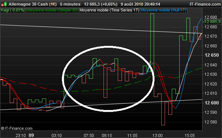
Task: Click the 03:10 time axis label
Action: [x=57, y=135]
